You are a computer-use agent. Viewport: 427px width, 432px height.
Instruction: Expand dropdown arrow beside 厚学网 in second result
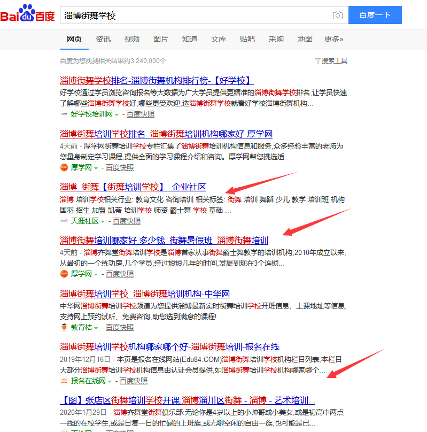coord(96,168)
